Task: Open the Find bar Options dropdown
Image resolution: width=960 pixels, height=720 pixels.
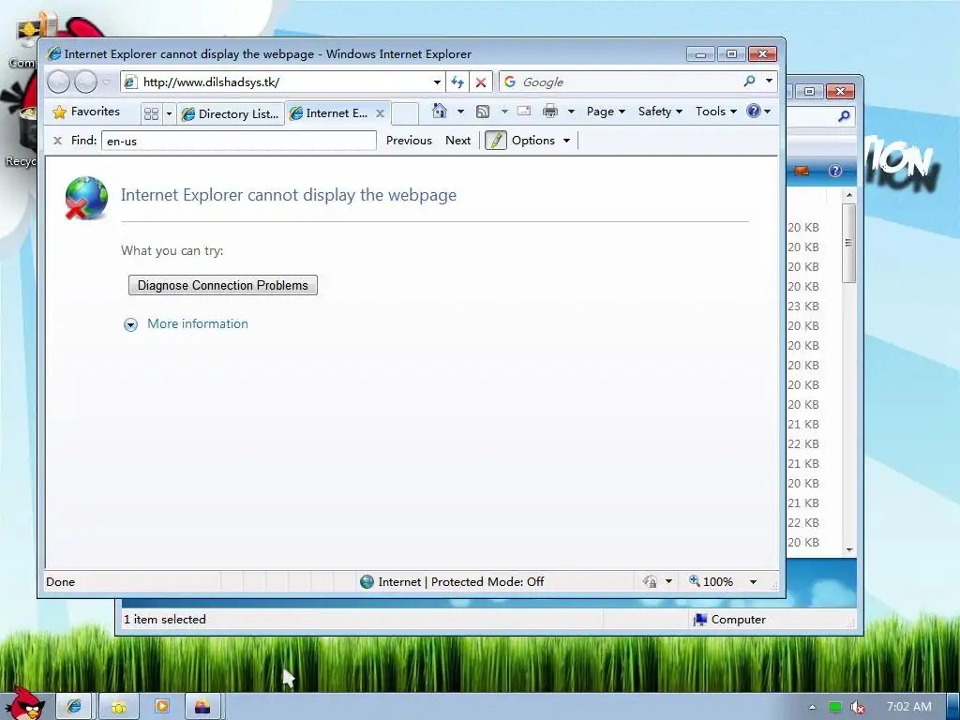Action: tap(541, 141)
